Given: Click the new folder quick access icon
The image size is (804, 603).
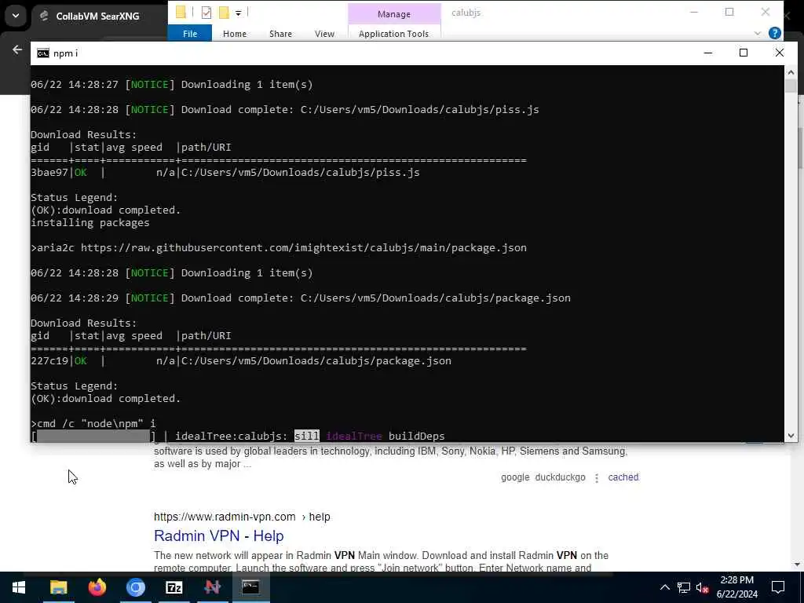Looking at the screenshot, I should click(224, 13).
